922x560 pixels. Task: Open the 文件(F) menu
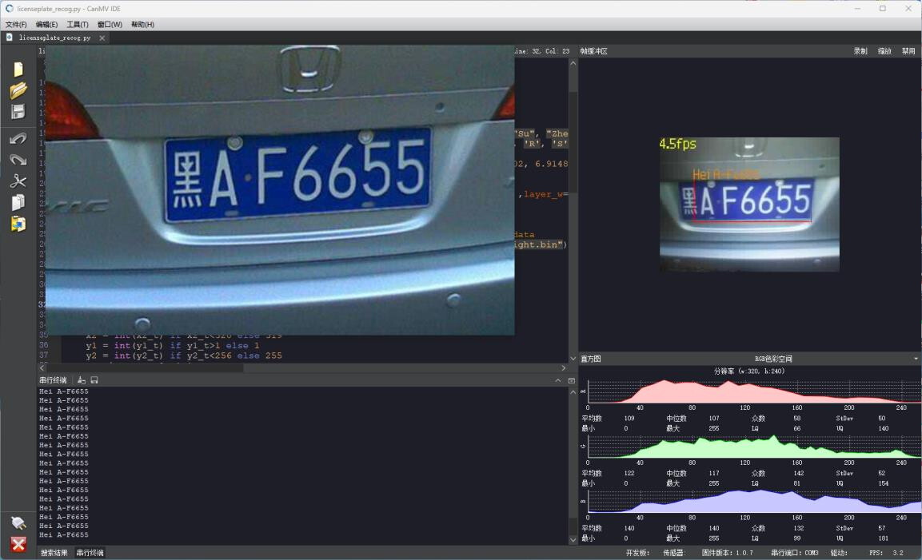click(16, 24)
